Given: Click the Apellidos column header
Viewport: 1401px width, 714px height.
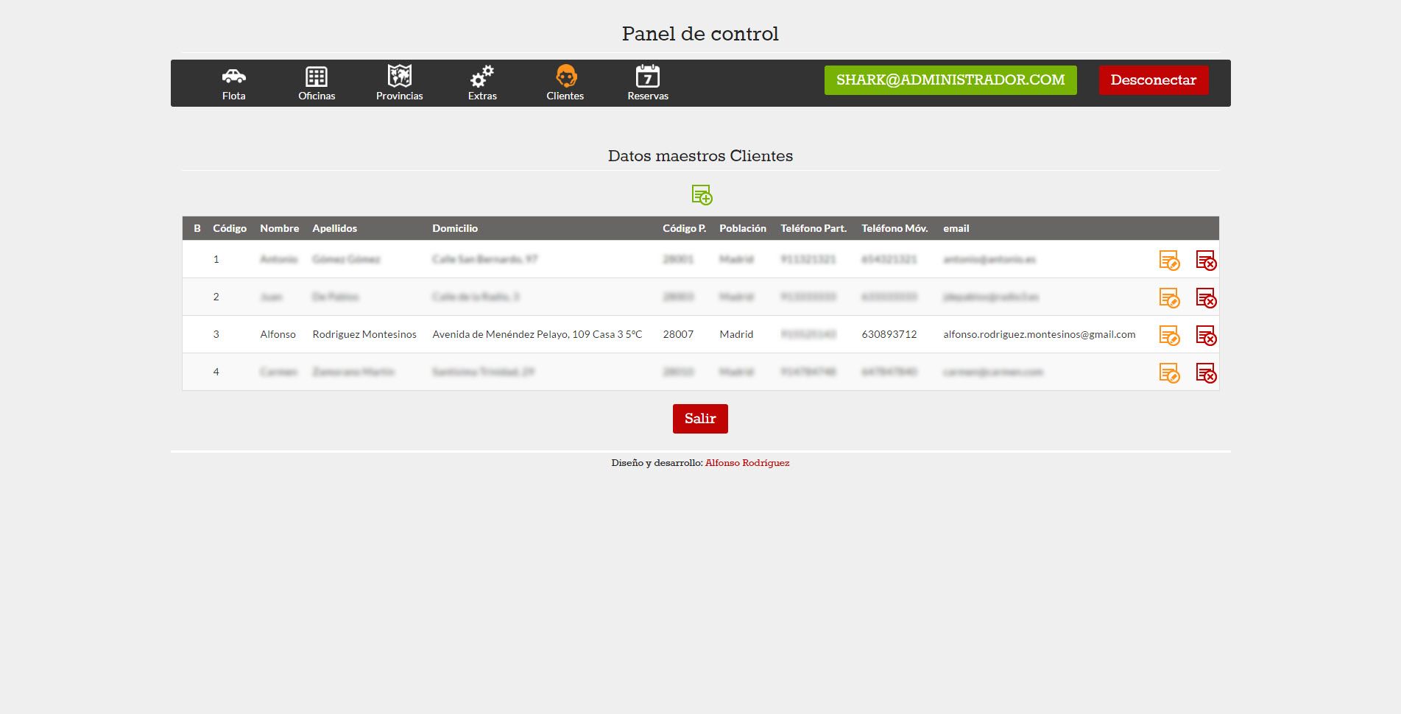Looking at the screenshot, I should (335, 228).
